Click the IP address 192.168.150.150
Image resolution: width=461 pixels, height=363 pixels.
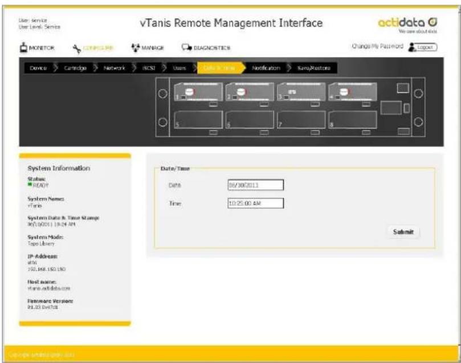[x=47, y=269]
